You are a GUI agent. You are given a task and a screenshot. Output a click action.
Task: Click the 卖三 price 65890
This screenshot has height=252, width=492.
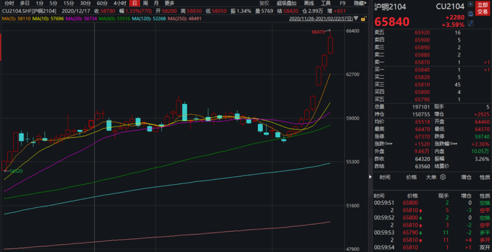tap(422, 47)
